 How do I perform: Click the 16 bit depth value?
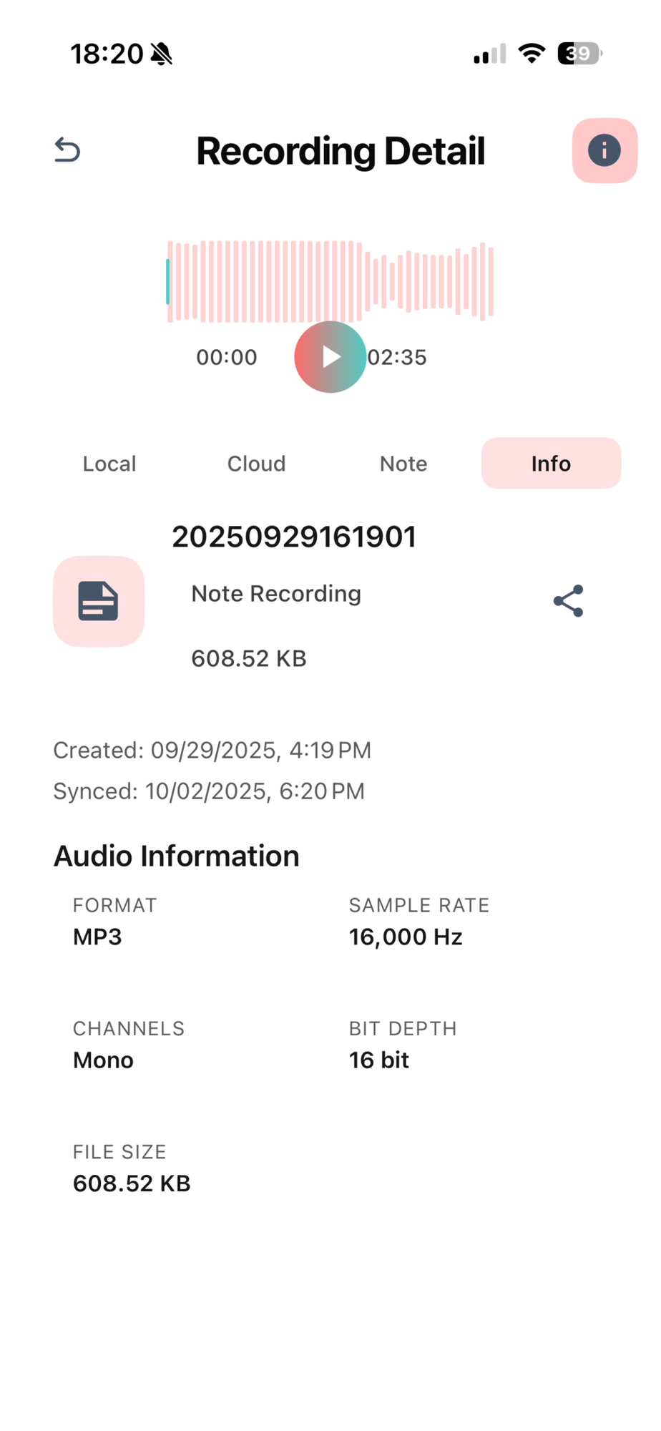coord(379,1060)
